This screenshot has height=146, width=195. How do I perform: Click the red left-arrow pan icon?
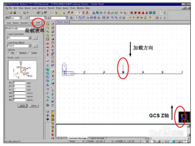coord(48,44)
